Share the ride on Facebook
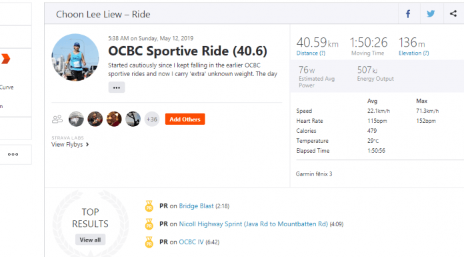Image resolution: width=464 pixels, height=257 pixels. pyautogui.click(x=408, y=13)
